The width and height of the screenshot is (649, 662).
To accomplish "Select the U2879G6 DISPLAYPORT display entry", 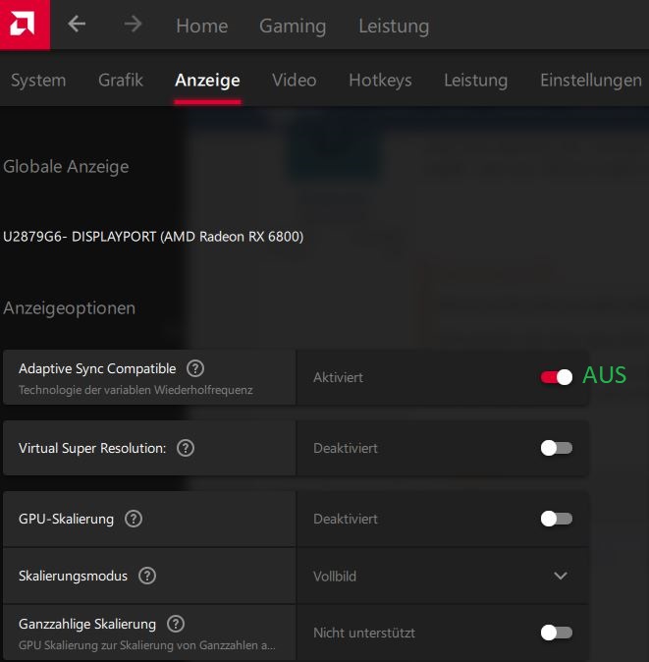I will click(153, 237).
